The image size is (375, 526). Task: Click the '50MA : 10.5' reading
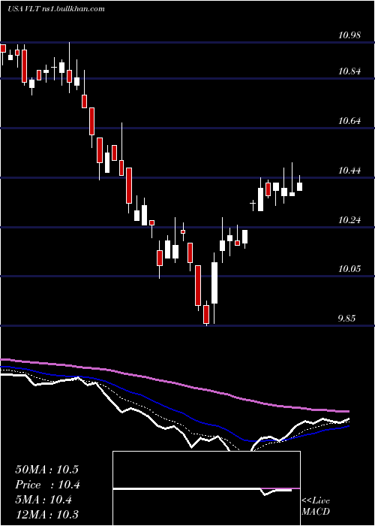(x=46, y=470)
